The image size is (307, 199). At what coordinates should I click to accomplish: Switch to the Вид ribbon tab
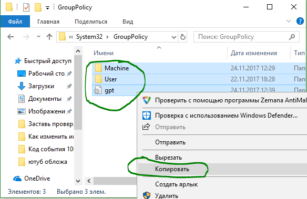(x=128, y=22)
